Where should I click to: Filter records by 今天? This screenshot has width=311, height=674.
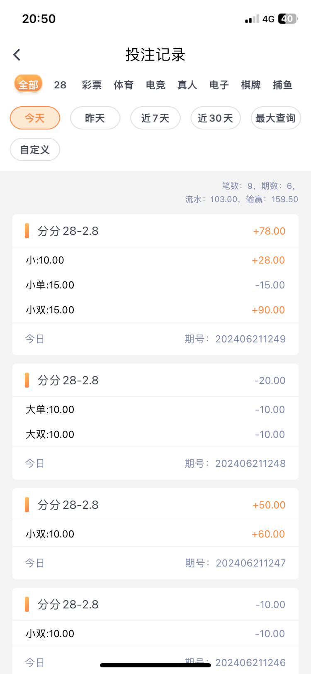[35, 118]
